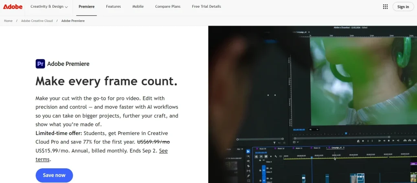Click the timeline sequence timecode in blue

pos(261,152)
